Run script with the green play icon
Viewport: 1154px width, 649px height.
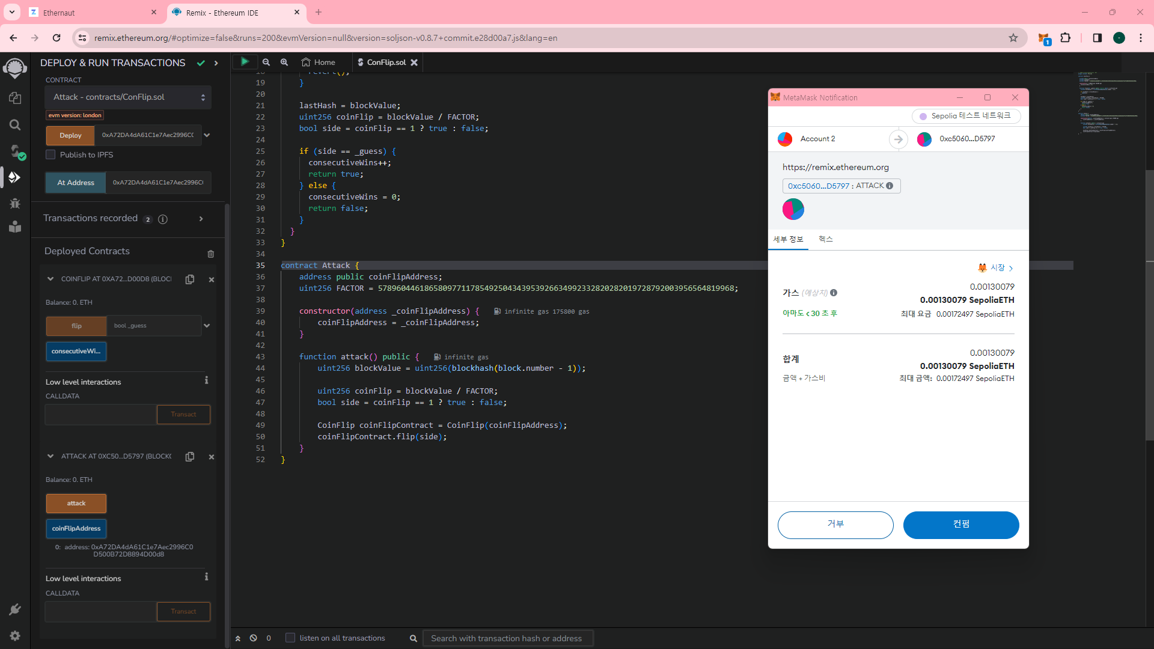coord(245,62)
